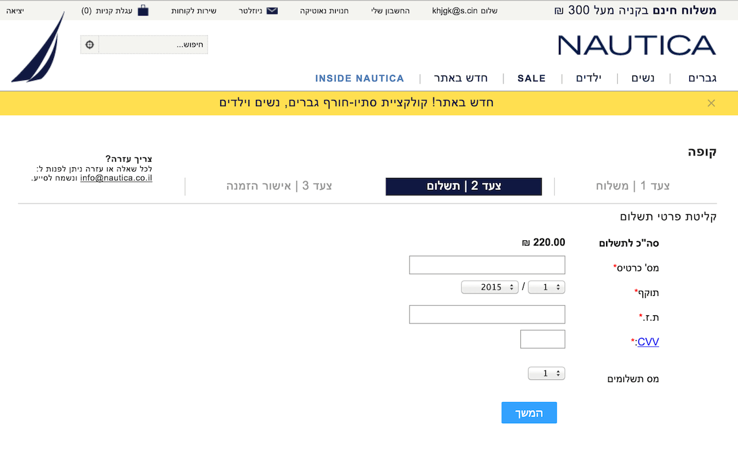Go to the גברים category
This screenshot has width=738, height=452.
pos(702,79)
